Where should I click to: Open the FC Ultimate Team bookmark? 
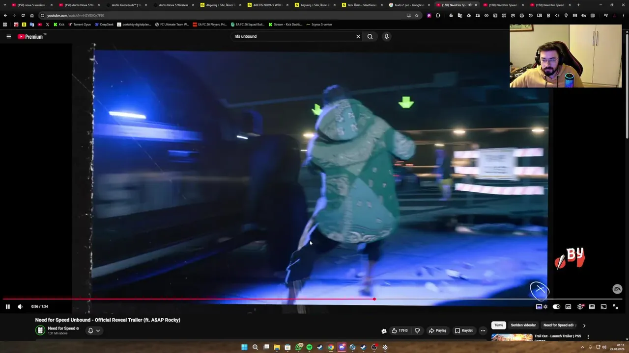172,24
